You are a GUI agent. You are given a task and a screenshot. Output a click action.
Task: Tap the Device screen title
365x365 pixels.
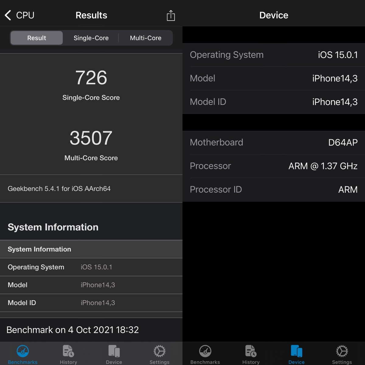coord(274,15)
